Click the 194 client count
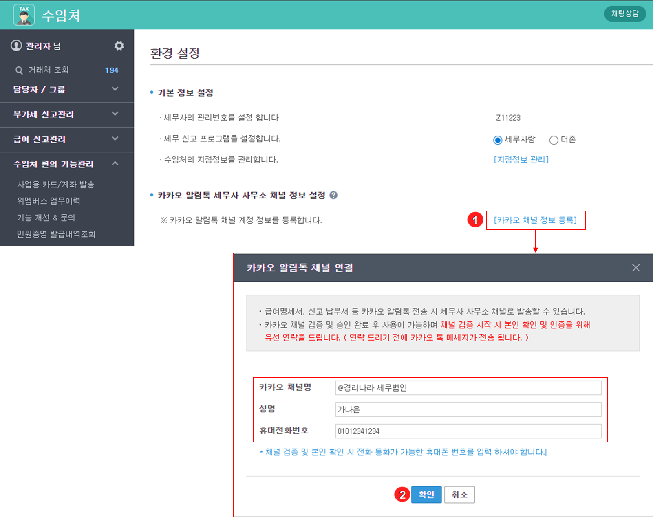 112,70
